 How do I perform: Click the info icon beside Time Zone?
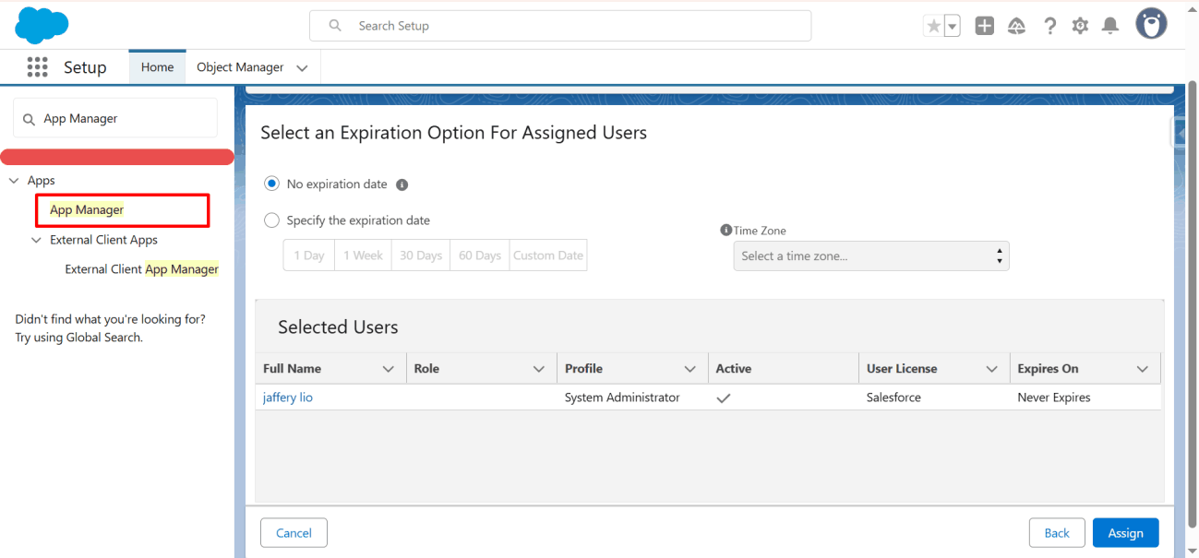click(726, 230)
